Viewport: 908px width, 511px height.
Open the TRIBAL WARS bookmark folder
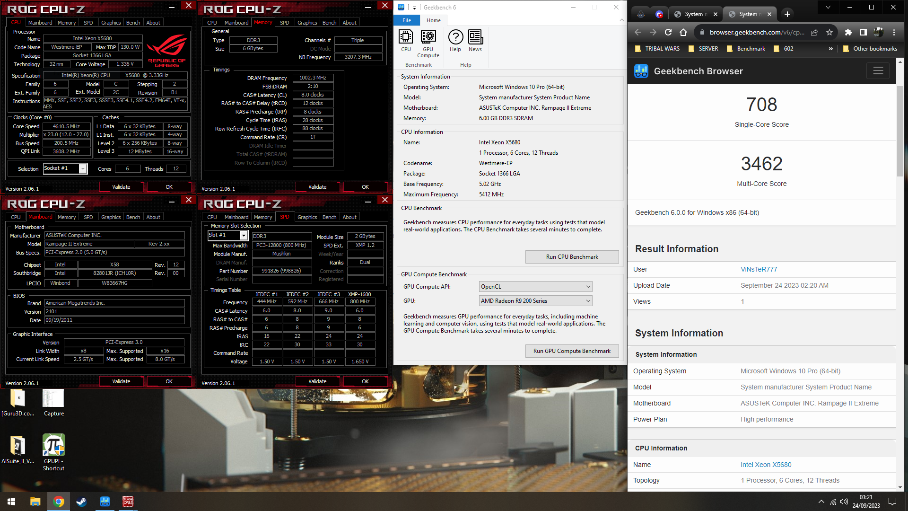click(x=657, y=49)
